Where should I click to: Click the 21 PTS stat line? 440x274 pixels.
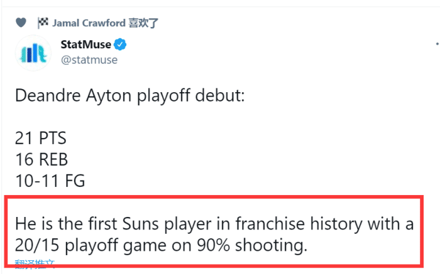[x=40, y=138]
